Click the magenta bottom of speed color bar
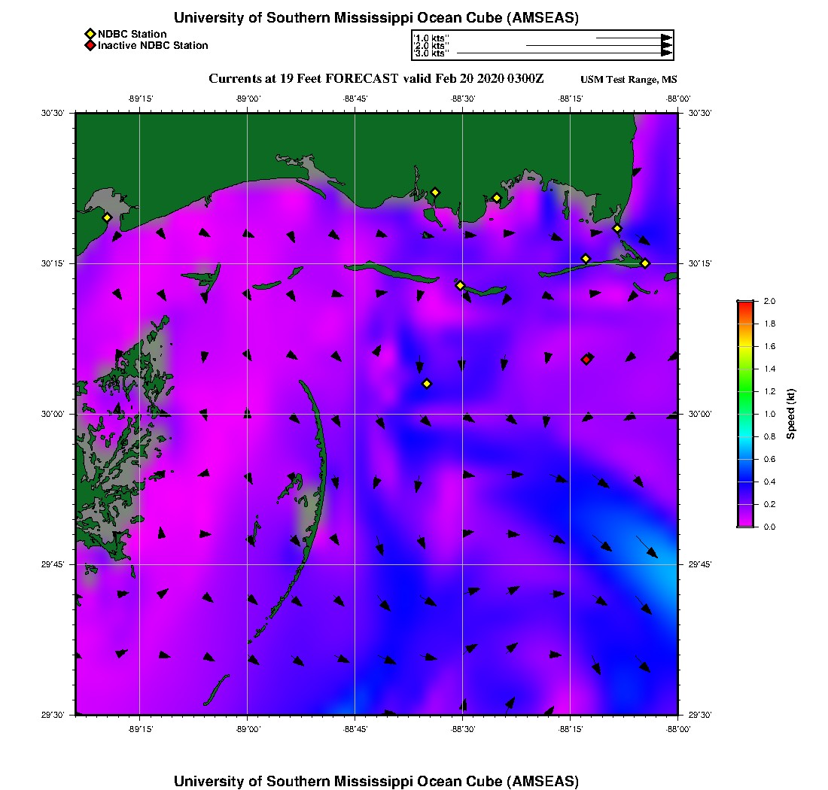The height and width of the screenshot is (790, 828). [744, 522]
